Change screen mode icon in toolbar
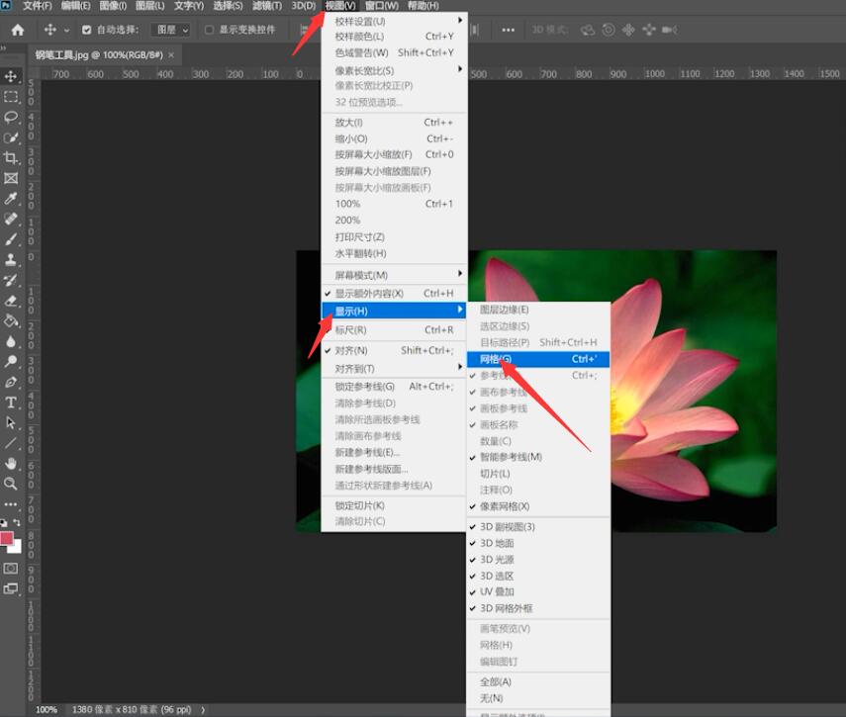 pos(11,588)
